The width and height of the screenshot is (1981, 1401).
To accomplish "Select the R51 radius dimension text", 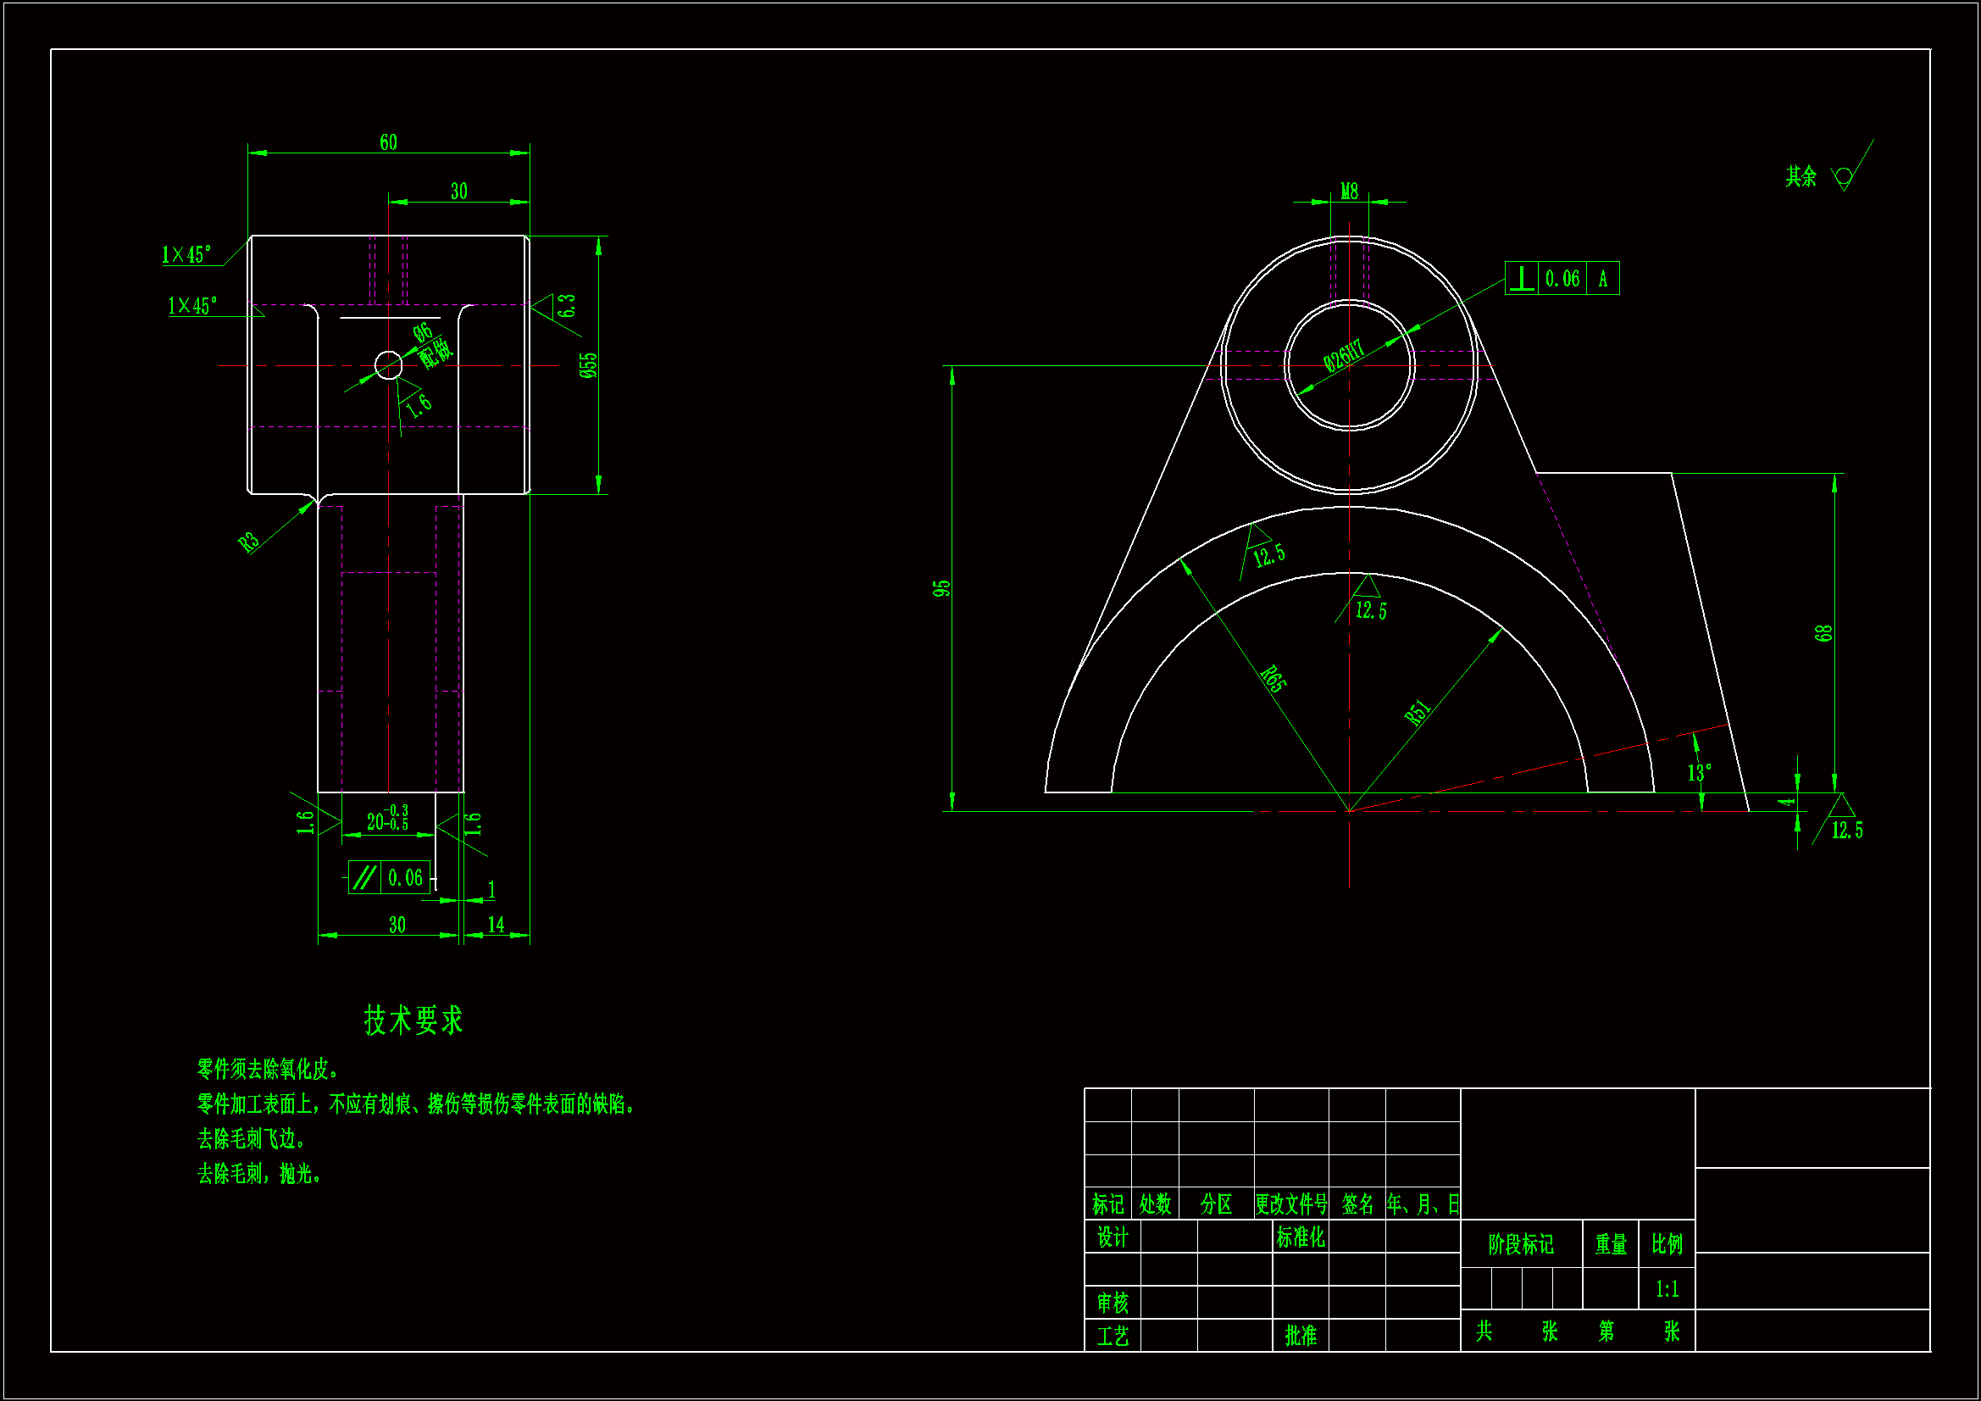I will coord(1418,712).
